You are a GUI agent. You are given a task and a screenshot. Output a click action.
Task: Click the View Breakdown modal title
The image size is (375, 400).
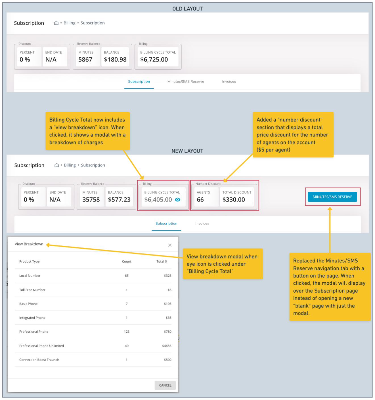point(29,244)
